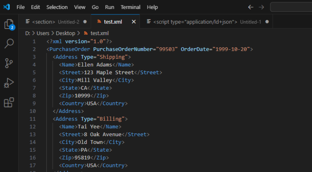This screenshot has height=172, width=312.
Task: Click the VS Code logo icon
Action: (7, 7)
